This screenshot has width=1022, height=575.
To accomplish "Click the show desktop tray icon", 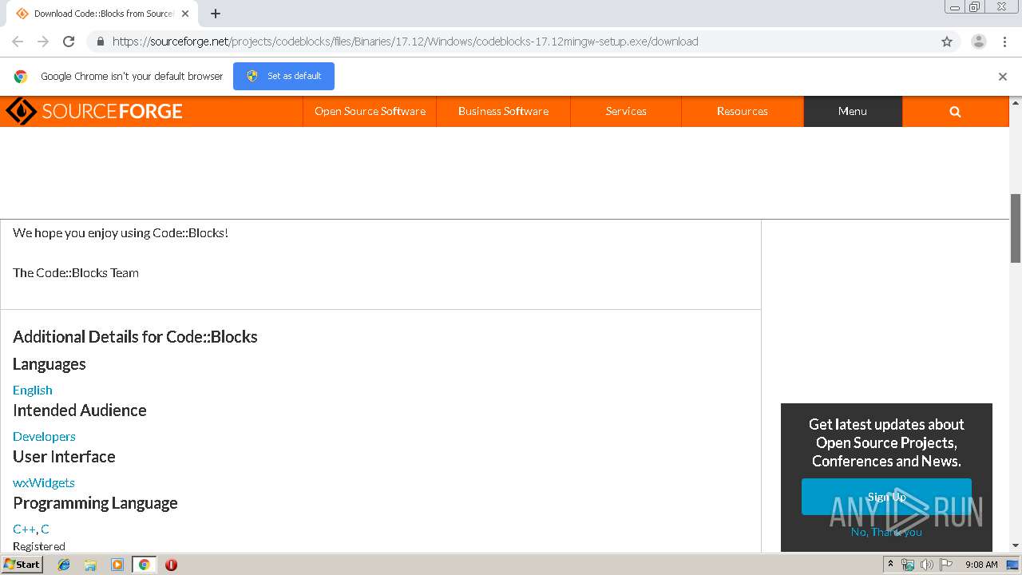I will [x=1012, y=565].
